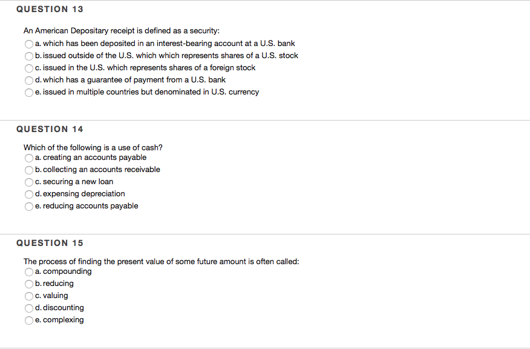Select 'issued in the U.S. which represents shares of a foreign stock'
The width and height of the screenshot is (530, 349).
(x=28, y=68)
